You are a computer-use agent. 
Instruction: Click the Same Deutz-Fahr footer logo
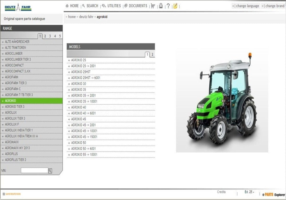(x=11, y=194)
